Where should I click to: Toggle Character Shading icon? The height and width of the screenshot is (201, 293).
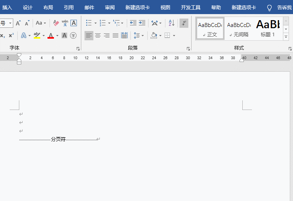point(64,35)
